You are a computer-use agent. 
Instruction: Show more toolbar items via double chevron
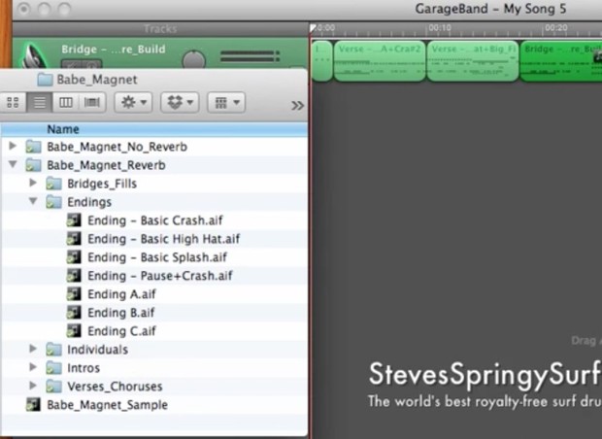pyautogui.click(x=297, y=105)
